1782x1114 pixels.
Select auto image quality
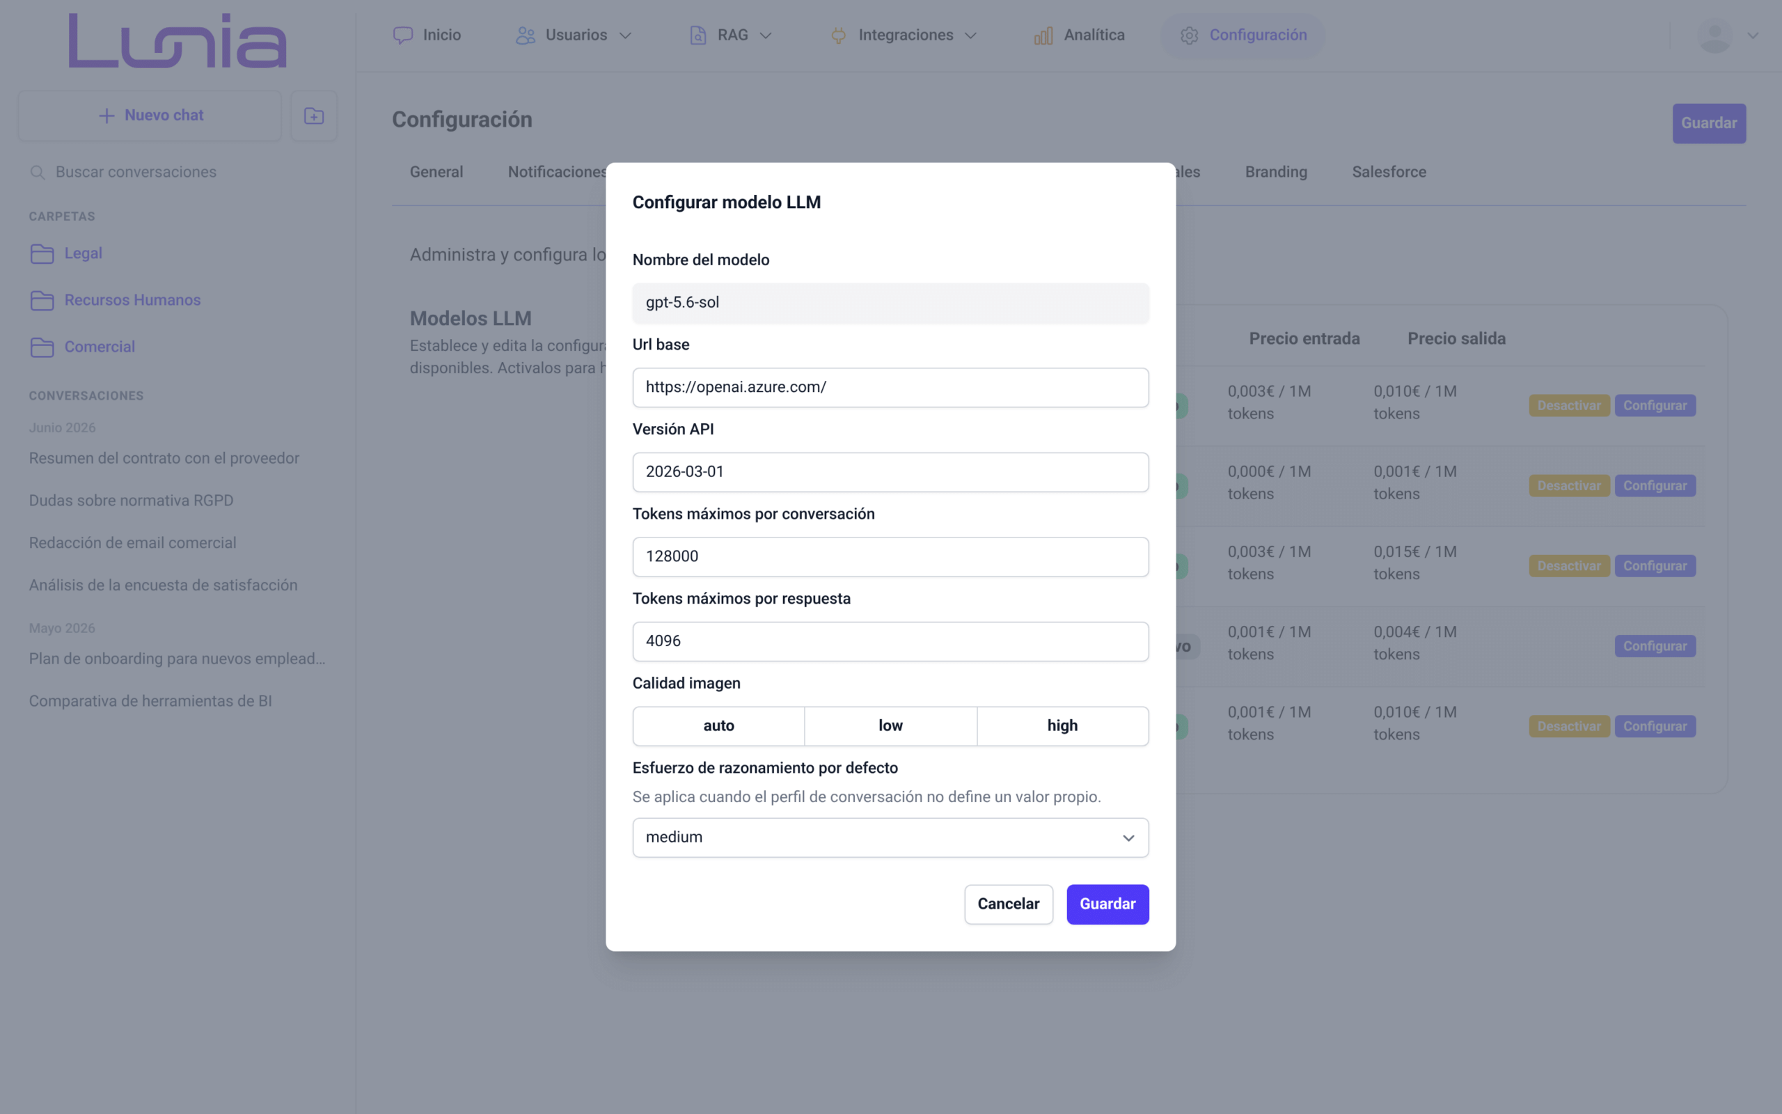click(x=718, y=725)
